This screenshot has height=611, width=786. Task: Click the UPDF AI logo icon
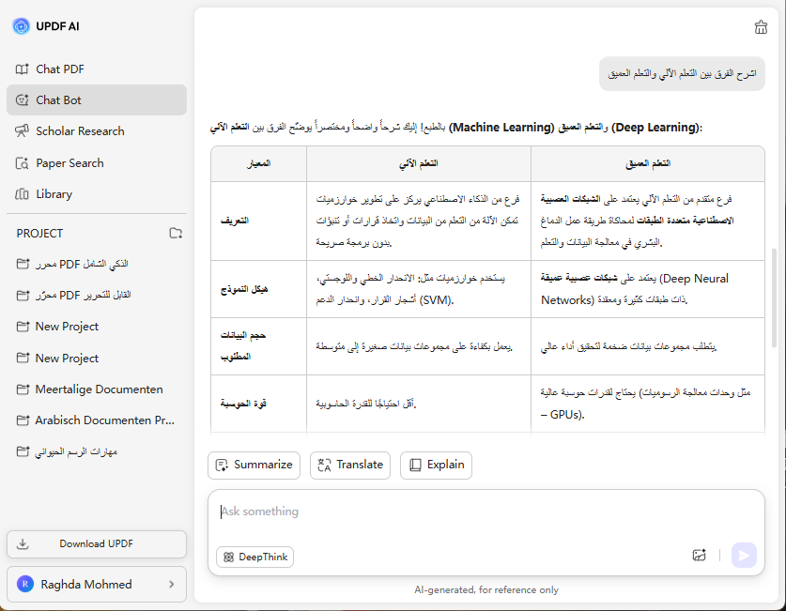point(21,25)
